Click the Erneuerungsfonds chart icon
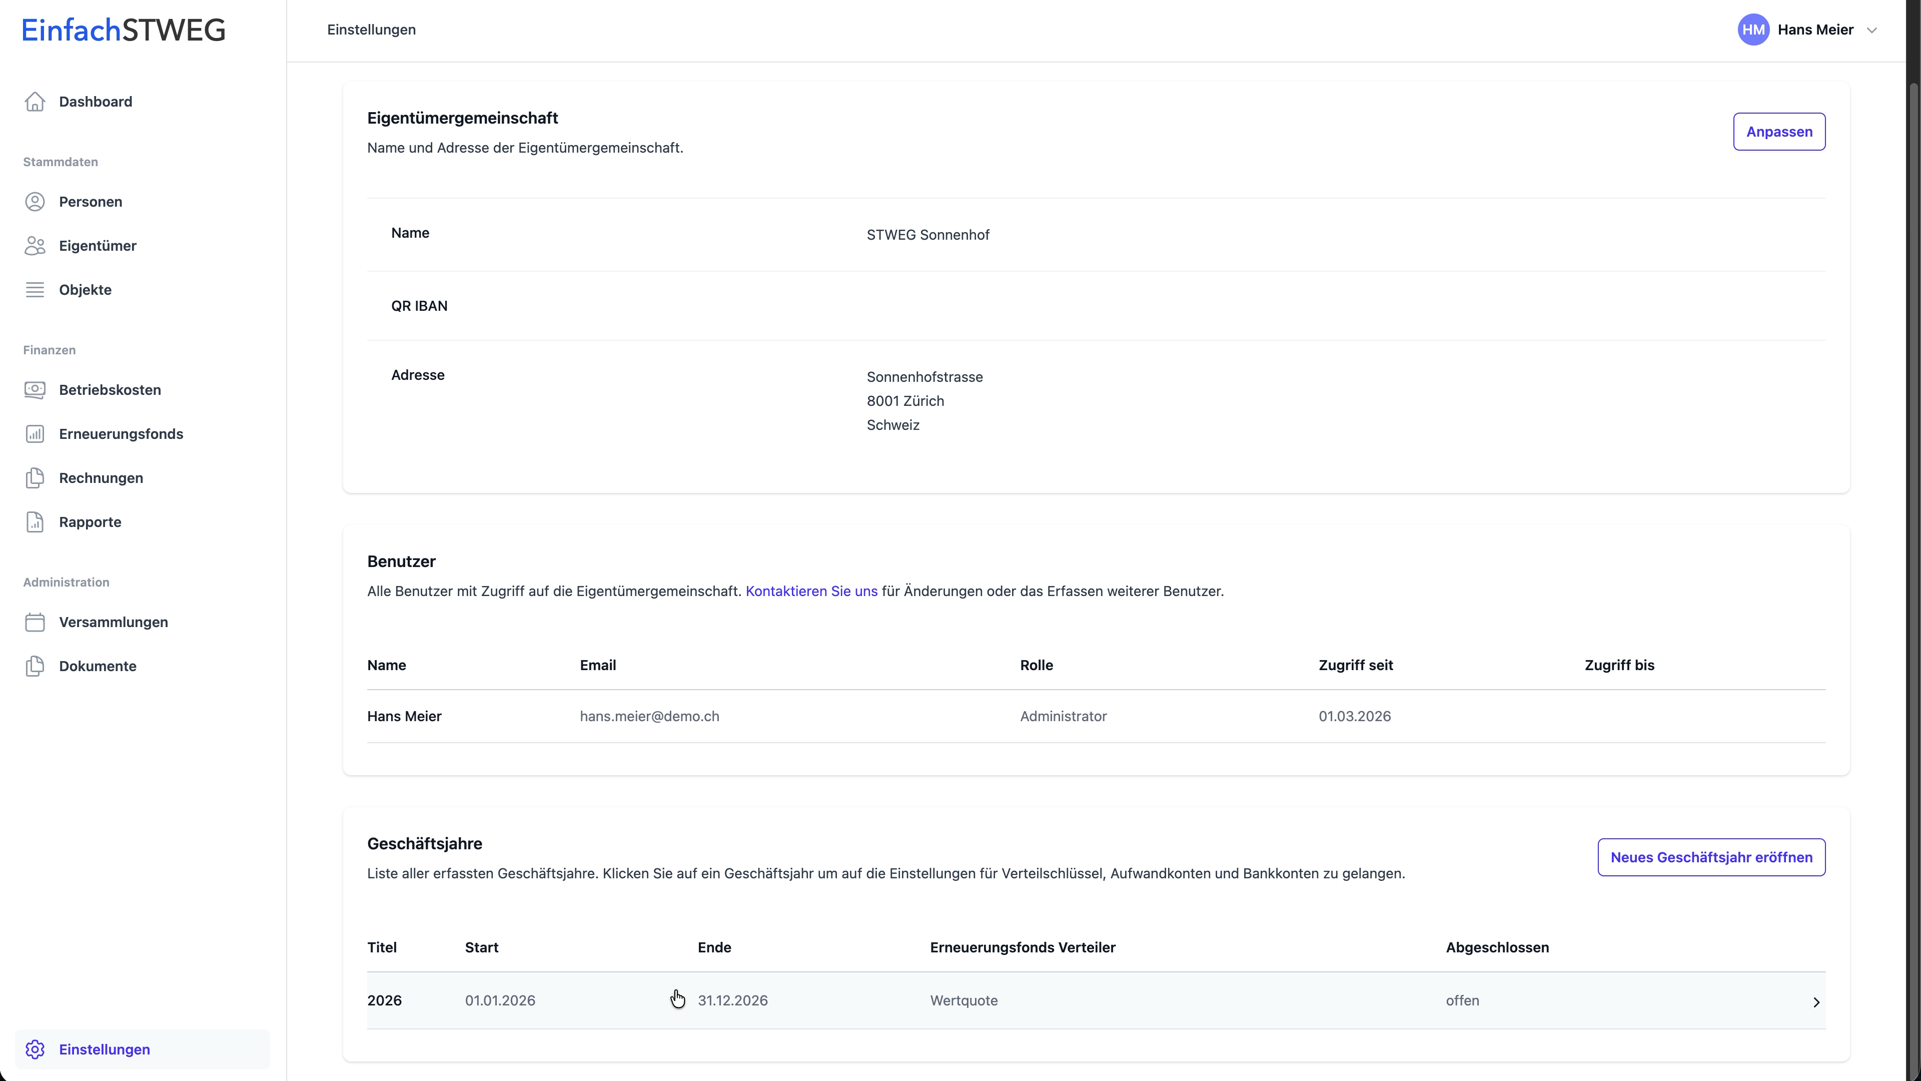The image size is (1921, 1081). 35,433
